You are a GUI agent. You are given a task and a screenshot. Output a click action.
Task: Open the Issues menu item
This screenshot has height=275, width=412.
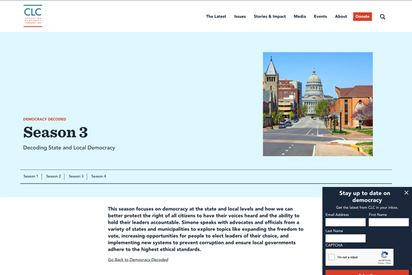pyautogui.click(x=240, y=16)
